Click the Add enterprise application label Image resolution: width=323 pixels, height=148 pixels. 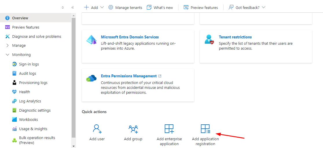tap(169, 141)
